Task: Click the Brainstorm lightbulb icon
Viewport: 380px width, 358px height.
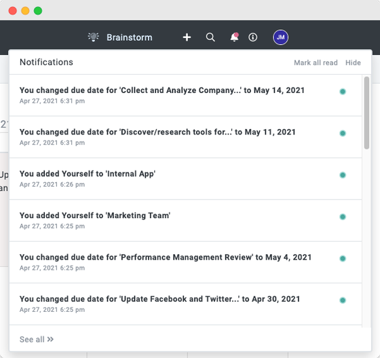Action: [94, 37]
